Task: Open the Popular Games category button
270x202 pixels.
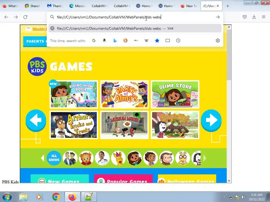Action: click(x=123, y=179)
